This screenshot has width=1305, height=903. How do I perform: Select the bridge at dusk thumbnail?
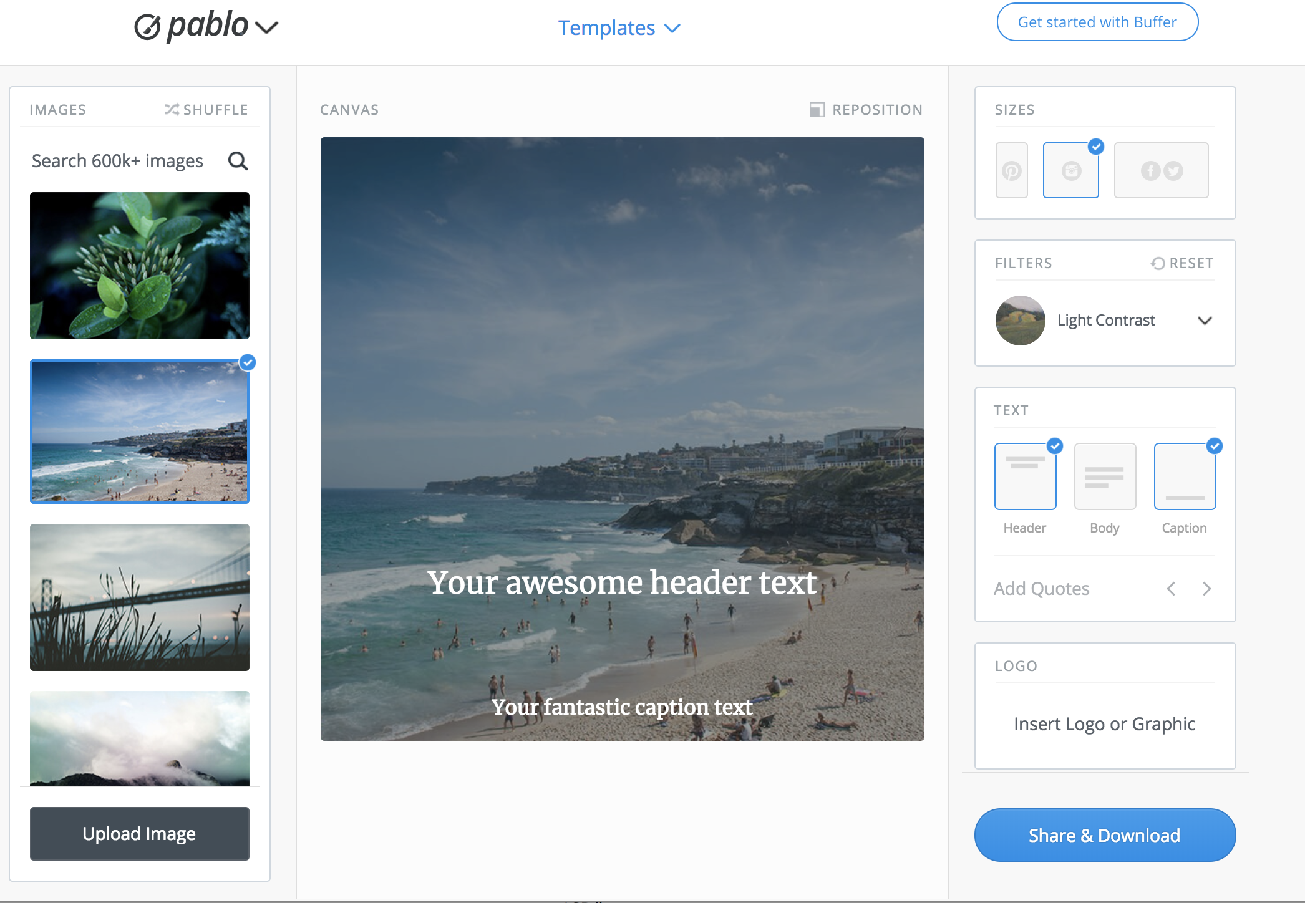[140, 597]
